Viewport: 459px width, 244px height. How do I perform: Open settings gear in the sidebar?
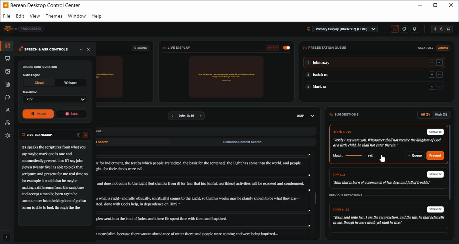tap(8, 135)
